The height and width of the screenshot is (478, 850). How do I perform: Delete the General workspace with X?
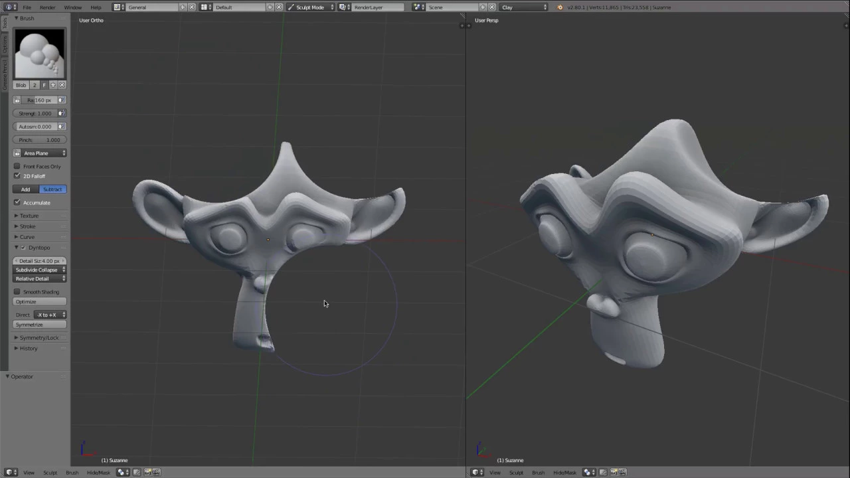click(x=192, y=7)
